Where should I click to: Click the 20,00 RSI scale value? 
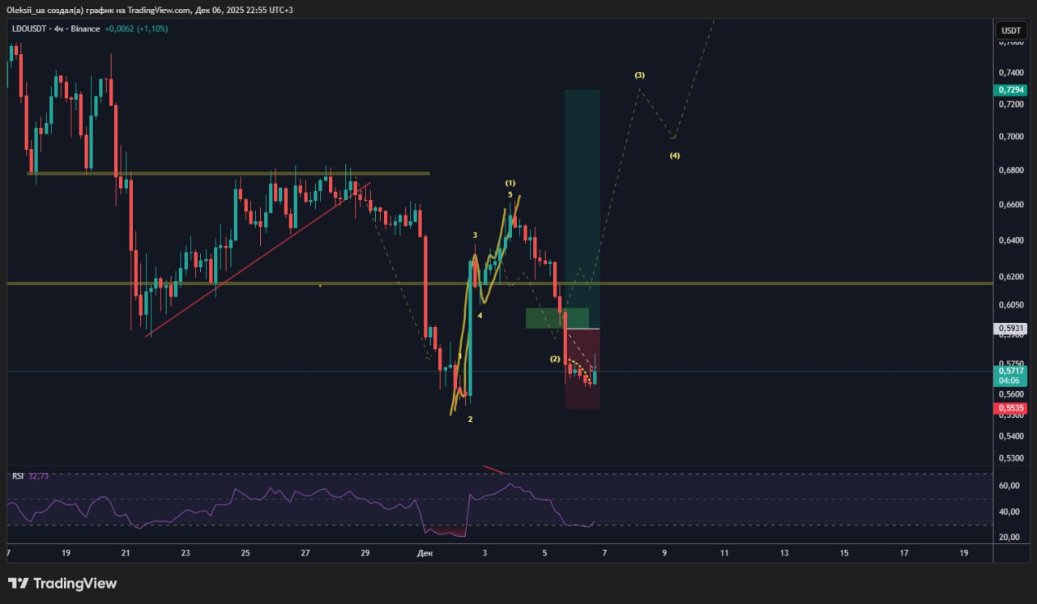[1009, 538]
